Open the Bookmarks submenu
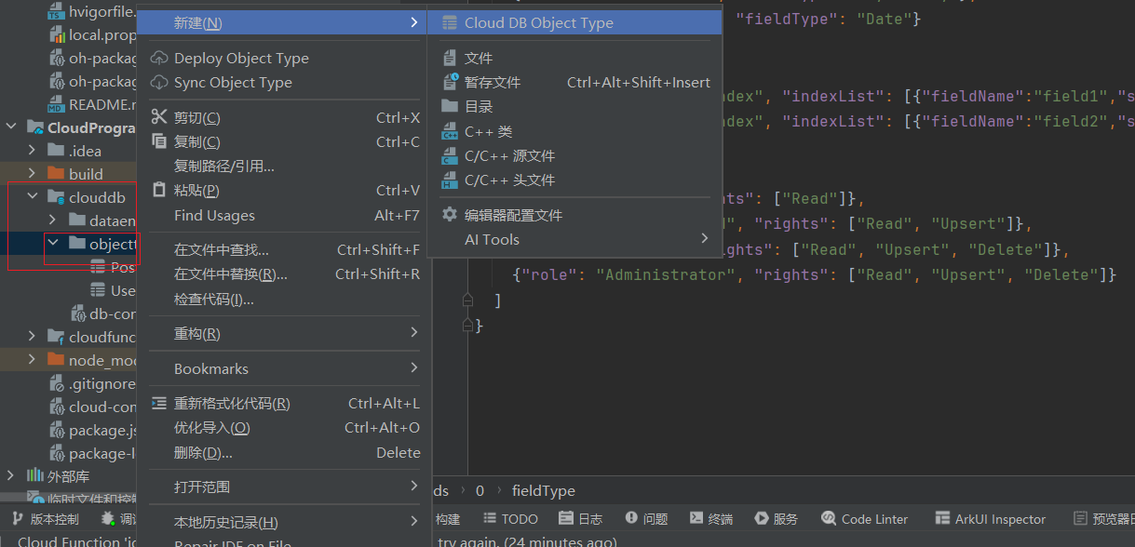The image size is (1135, 547). [x=284, y=368]
